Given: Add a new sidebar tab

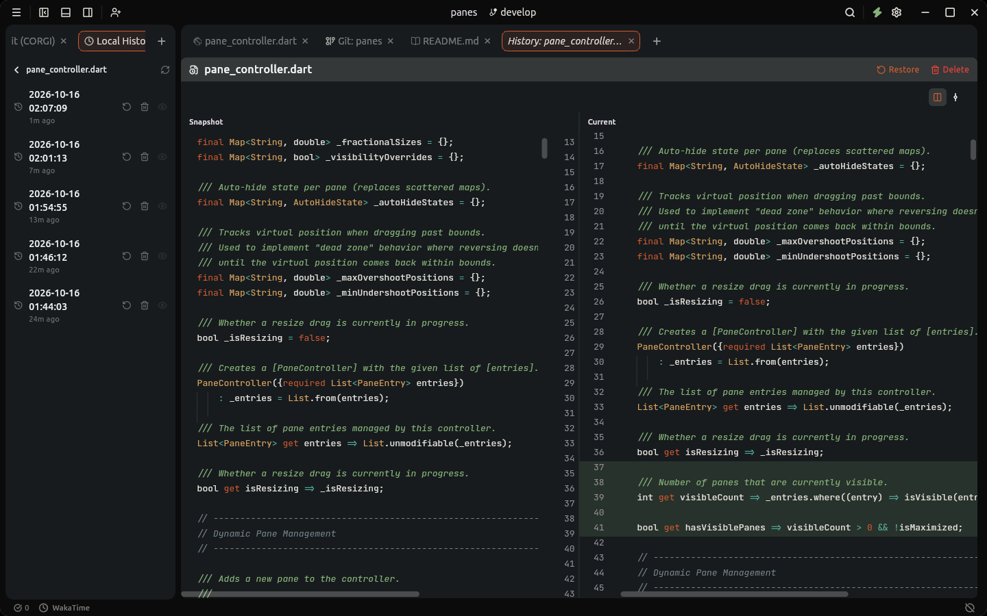Looking at the screenshot, I should pyautogui.click(x=162, y=41).
